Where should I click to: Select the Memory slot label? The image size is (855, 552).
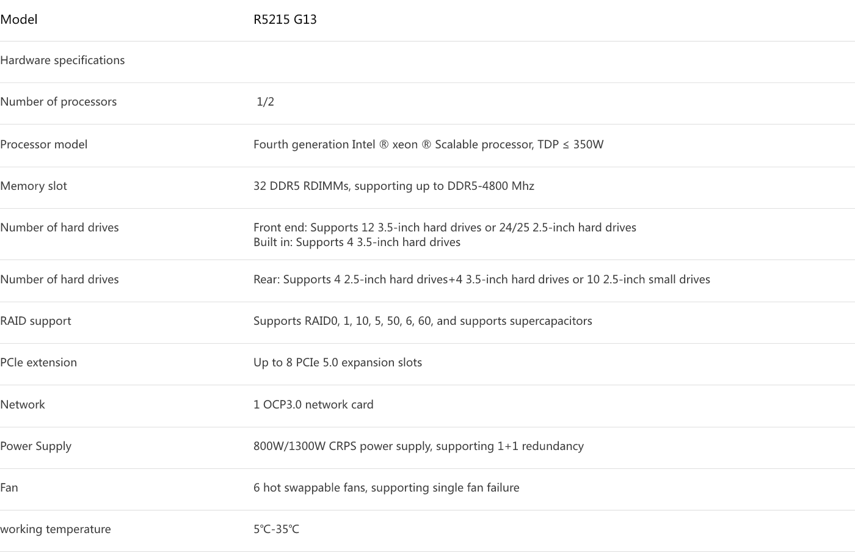(34, 186)
